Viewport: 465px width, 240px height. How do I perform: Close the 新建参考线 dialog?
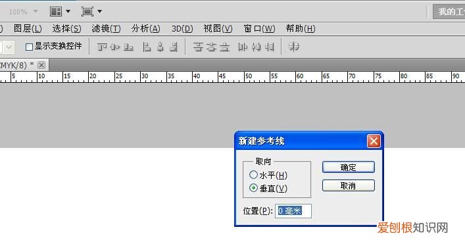click(x=374, y=141)
